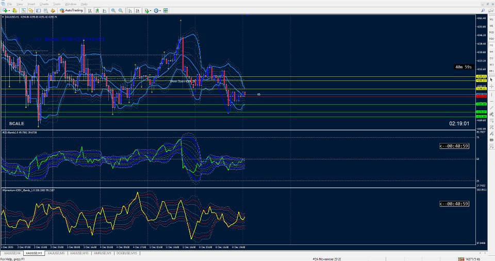Open the Profiles icon
Screen dimensions: 495x261
coord(14,10)
